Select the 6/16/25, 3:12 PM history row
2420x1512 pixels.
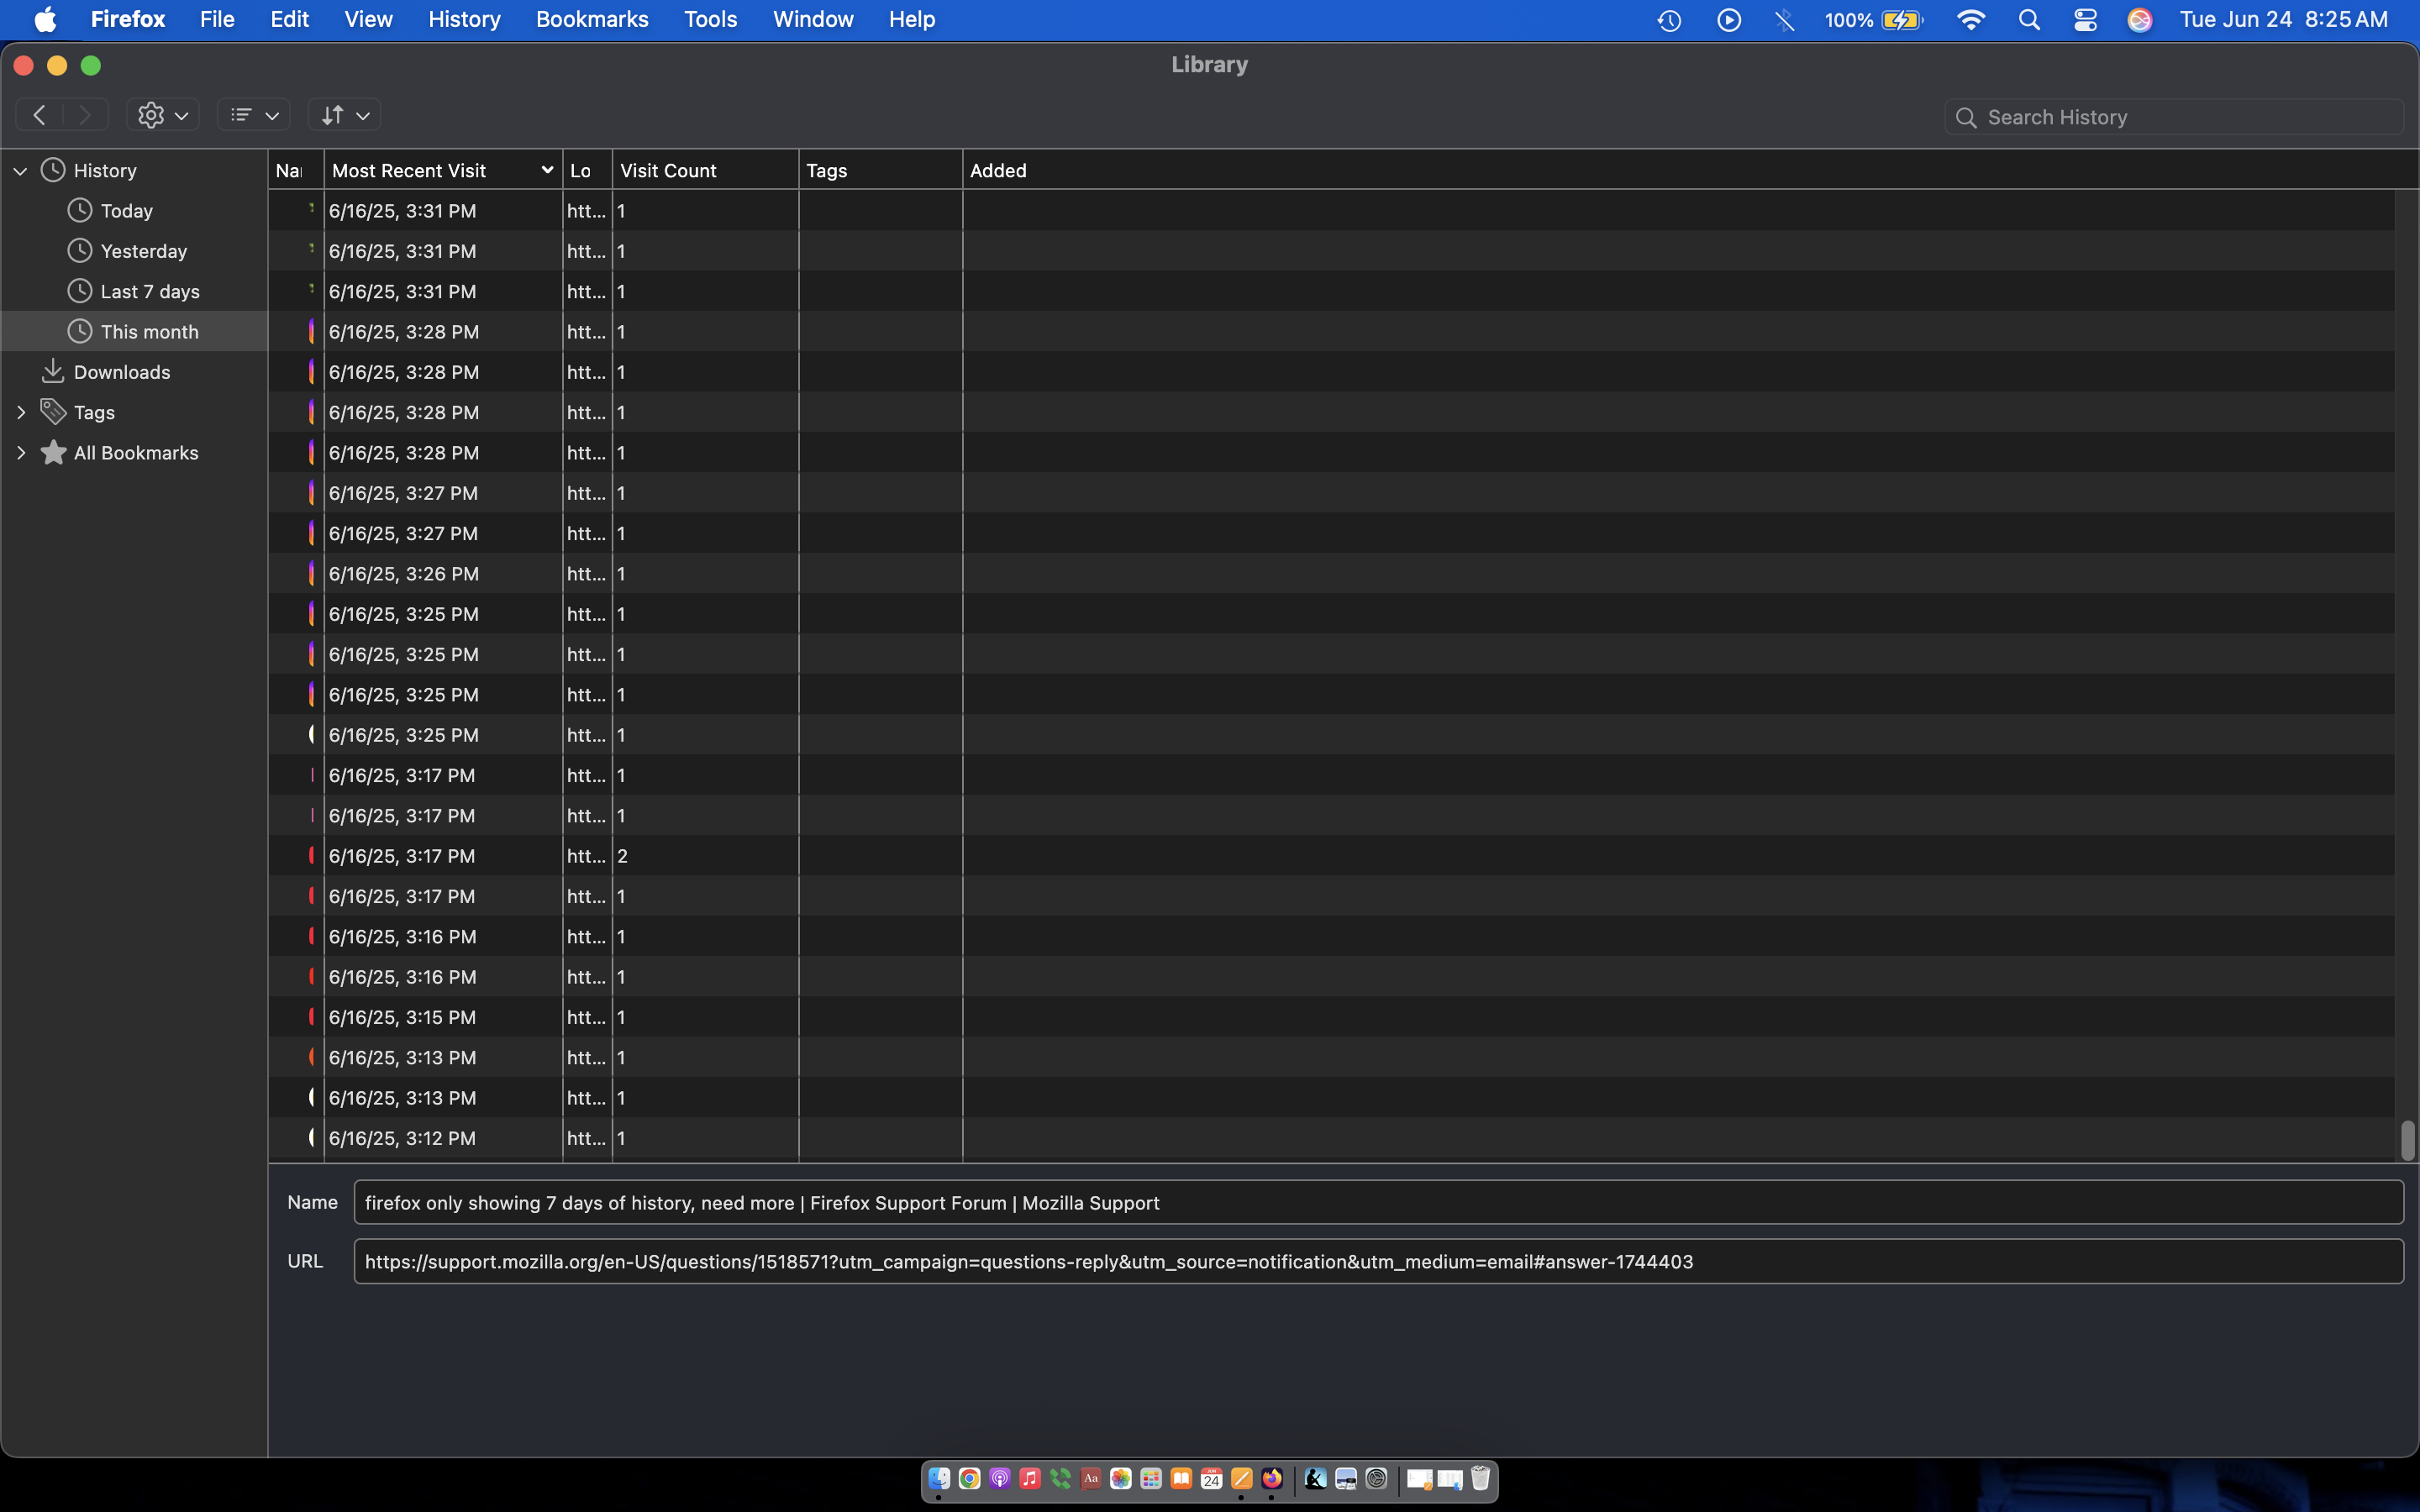coord(1331,1138)
